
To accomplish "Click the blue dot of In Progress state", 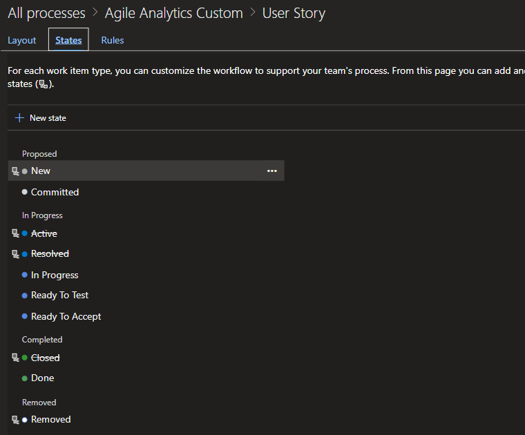I will click(x=24, y=275).
